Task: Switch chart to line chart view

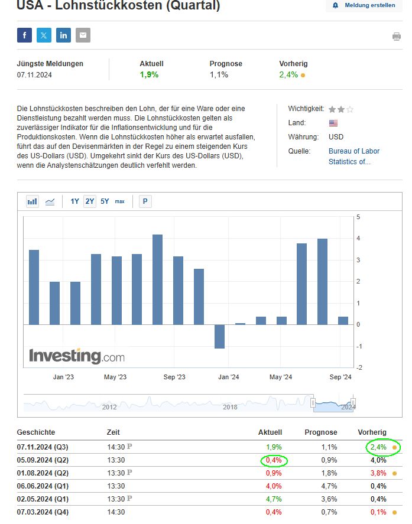Action: tap(50, 201)
